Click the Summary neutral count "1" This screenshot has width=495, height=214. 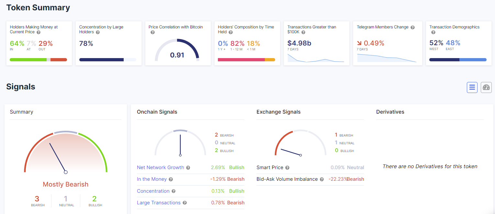pos(66,199)
